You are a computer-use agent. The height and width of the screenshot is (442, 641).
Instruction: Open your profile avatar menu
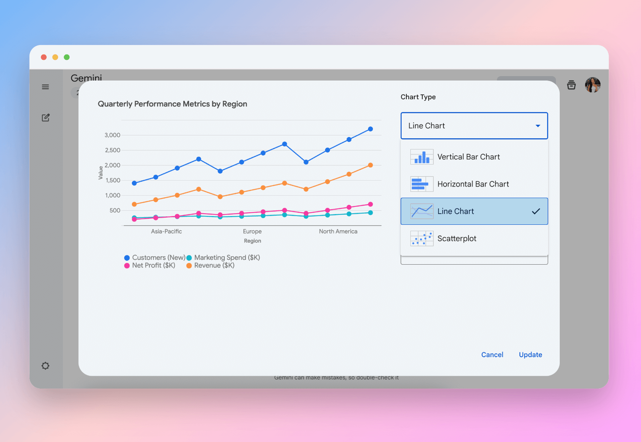pyautogui.click(x=593, y=85)
